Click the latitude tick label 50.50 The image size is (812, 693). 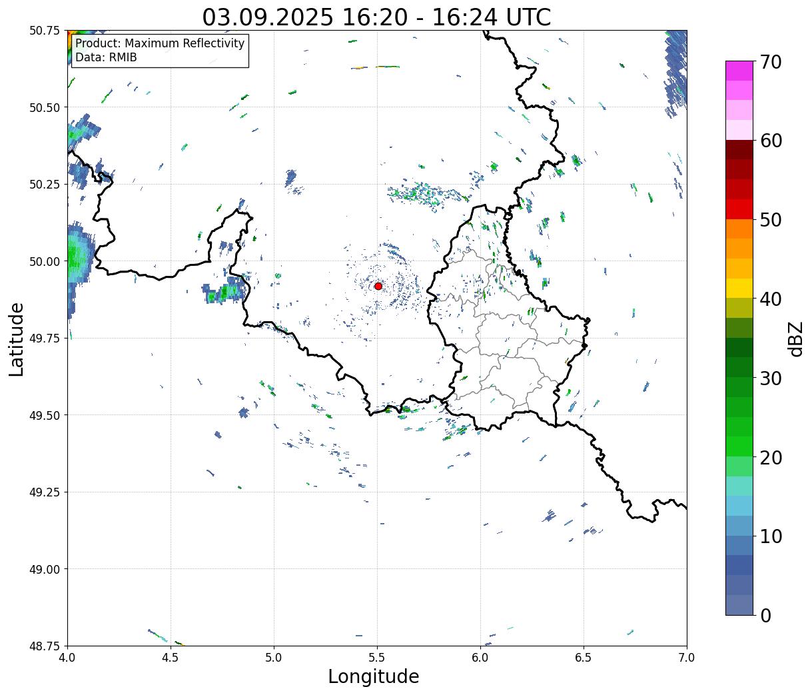(45, 107)
